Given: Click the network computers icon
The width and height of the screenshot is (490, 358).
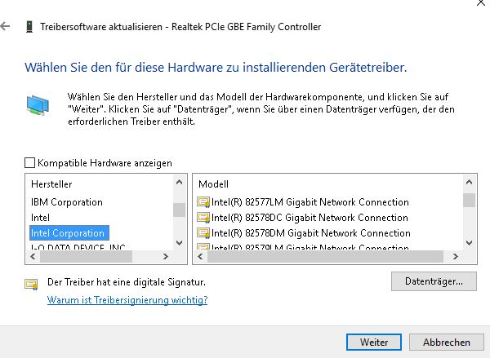Looking at the screenshot, I should pos(38,105).
